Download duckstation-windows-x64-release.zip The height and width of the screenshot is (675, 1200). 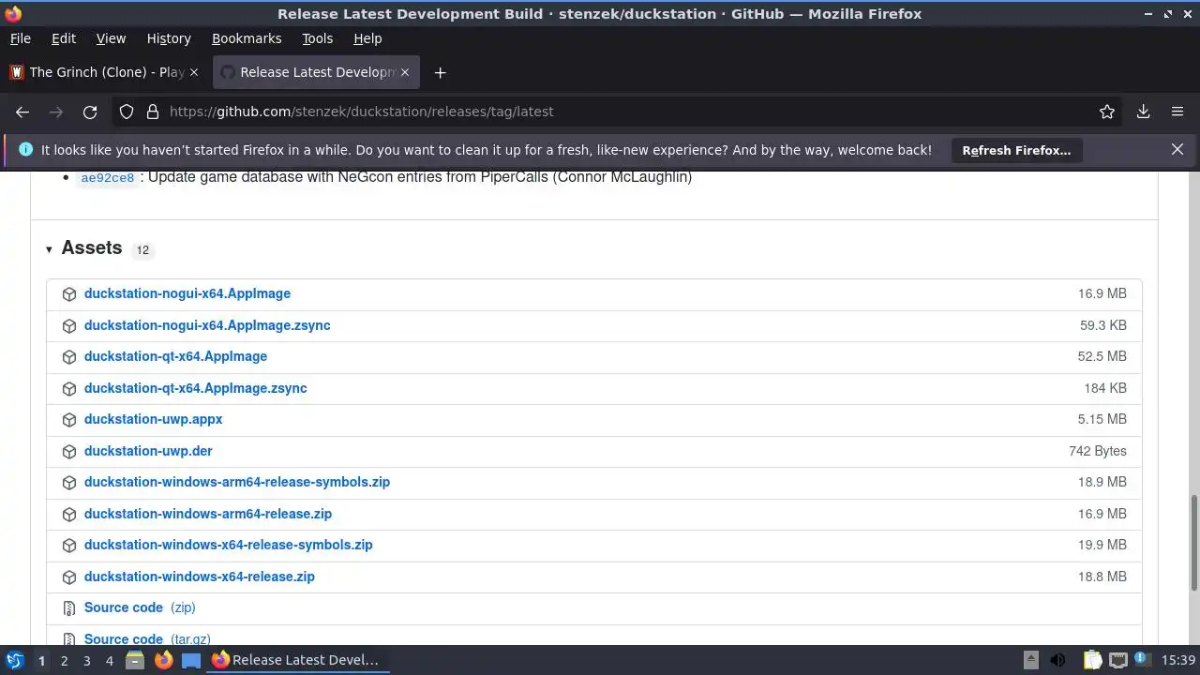coord(200,577)
